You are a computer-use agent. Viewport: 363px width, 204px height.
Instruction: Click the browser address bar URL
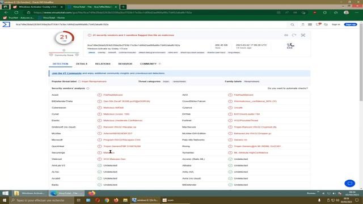pos(112,12)
